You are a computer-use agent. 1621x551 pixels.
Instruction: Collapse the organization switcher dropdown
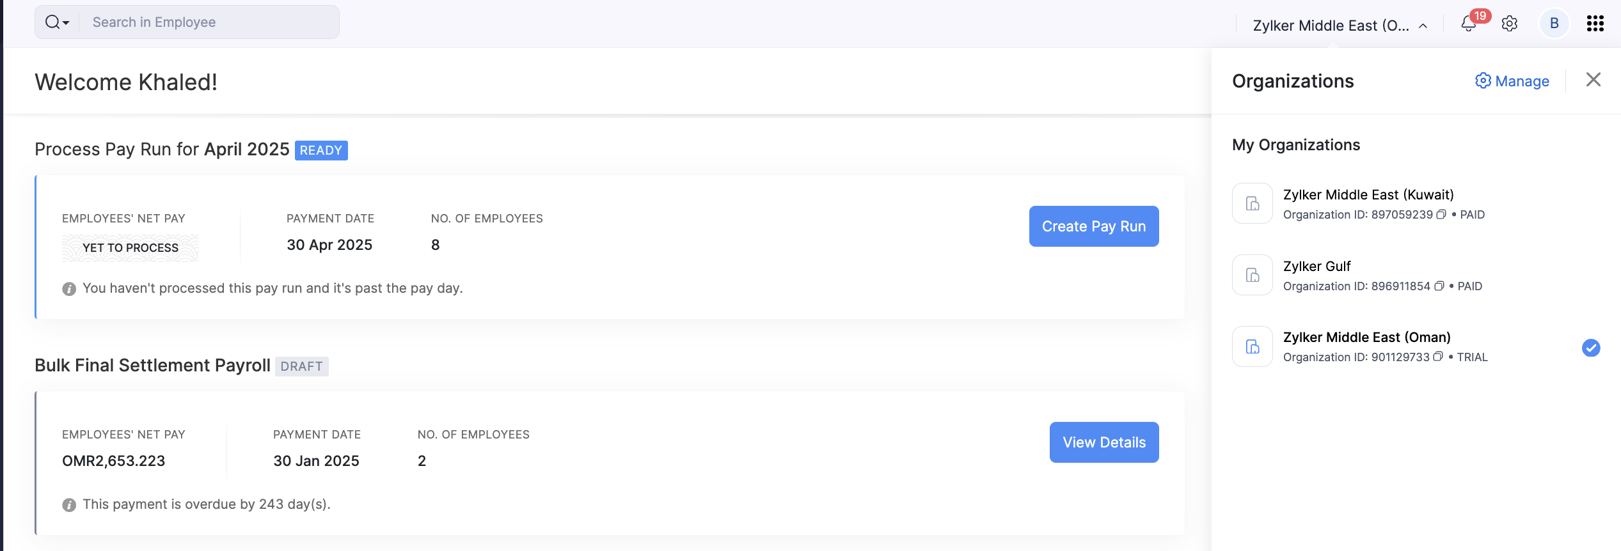(x=1423, y=26)
